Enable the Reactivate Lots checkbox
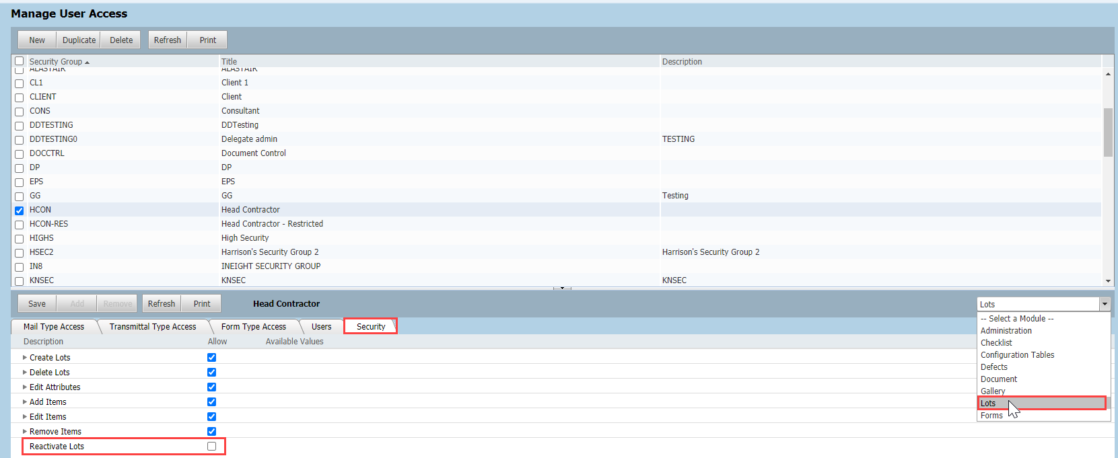The image size is (1118, 458). pyautogui.click(x=211, y=447)
